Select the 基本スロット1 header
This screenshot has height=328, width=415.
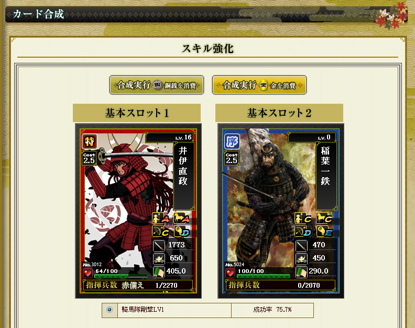pyautogui.click(x=137, y=113)
